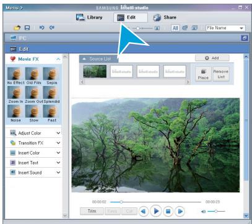Click the speaker volume icon
Image resolution: width=252 pixels, height=224 pixels.
(203, 212)
